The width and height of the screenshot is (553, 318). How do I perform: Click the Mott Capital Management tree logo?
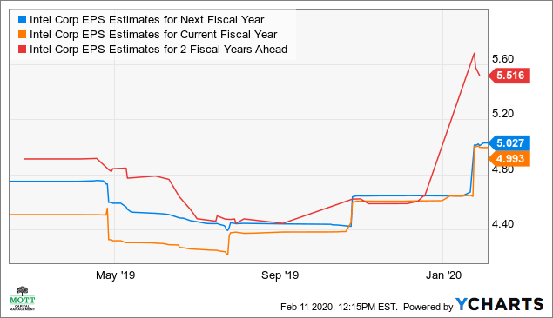(23, 299)
